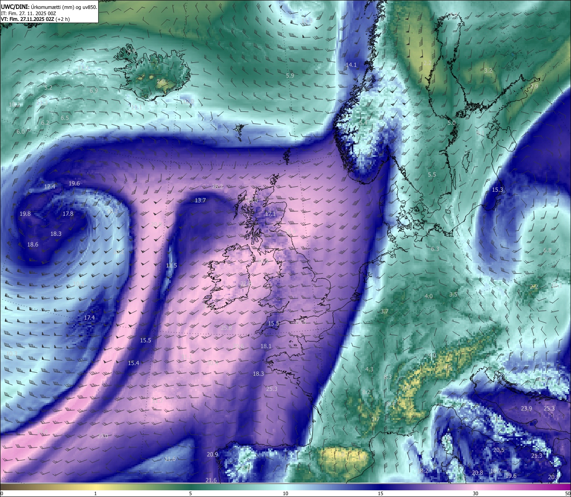The image size is (571, 497).
Task: Click the 3.2 value over Finland
Action: (488, 71)
